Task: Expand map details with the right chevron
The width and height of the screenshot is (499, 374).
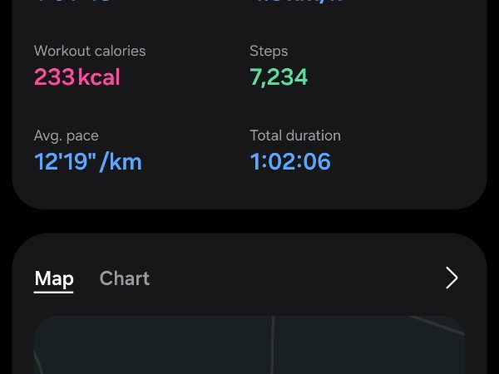Action: pyautogui.click(x=452, y=278)
